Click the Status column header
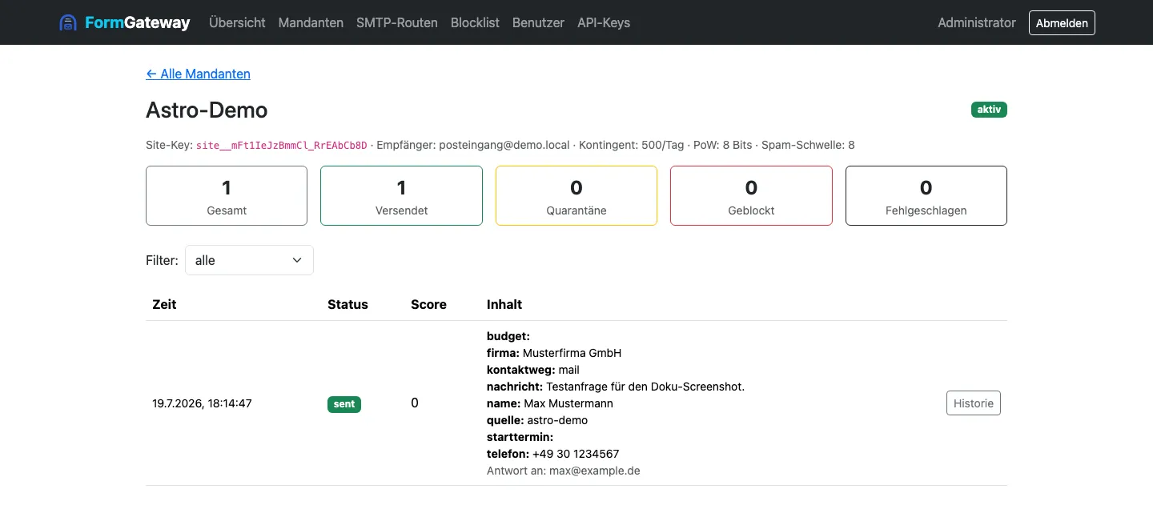Viewport: 1153px width, 505px height. (348, 304)
